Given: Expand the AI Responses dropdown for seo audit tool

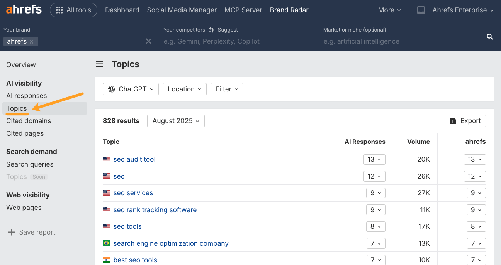Looking at the screenshot, I should tap(374, 159).
